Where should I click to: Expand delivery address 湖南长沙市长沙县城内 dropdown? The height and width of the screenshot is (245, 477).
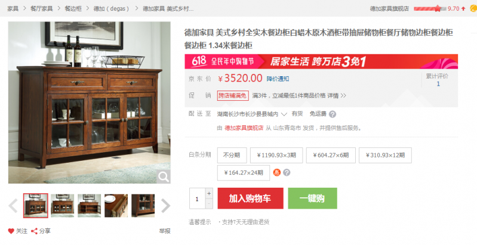pyautogui.click(x=252, y=114)
